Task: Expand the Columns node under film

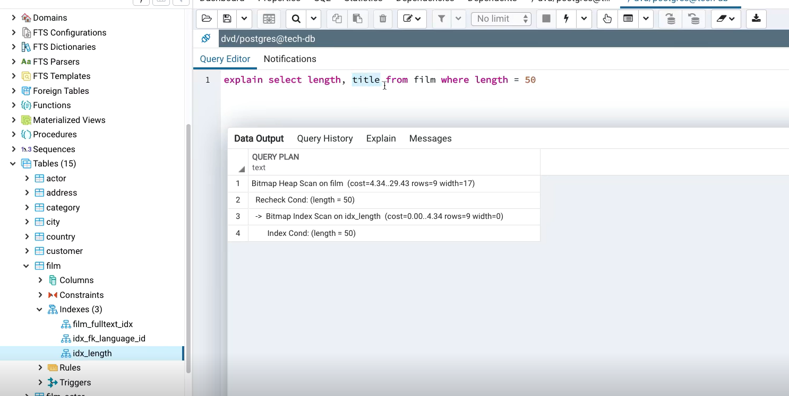Action: [40, 280]
